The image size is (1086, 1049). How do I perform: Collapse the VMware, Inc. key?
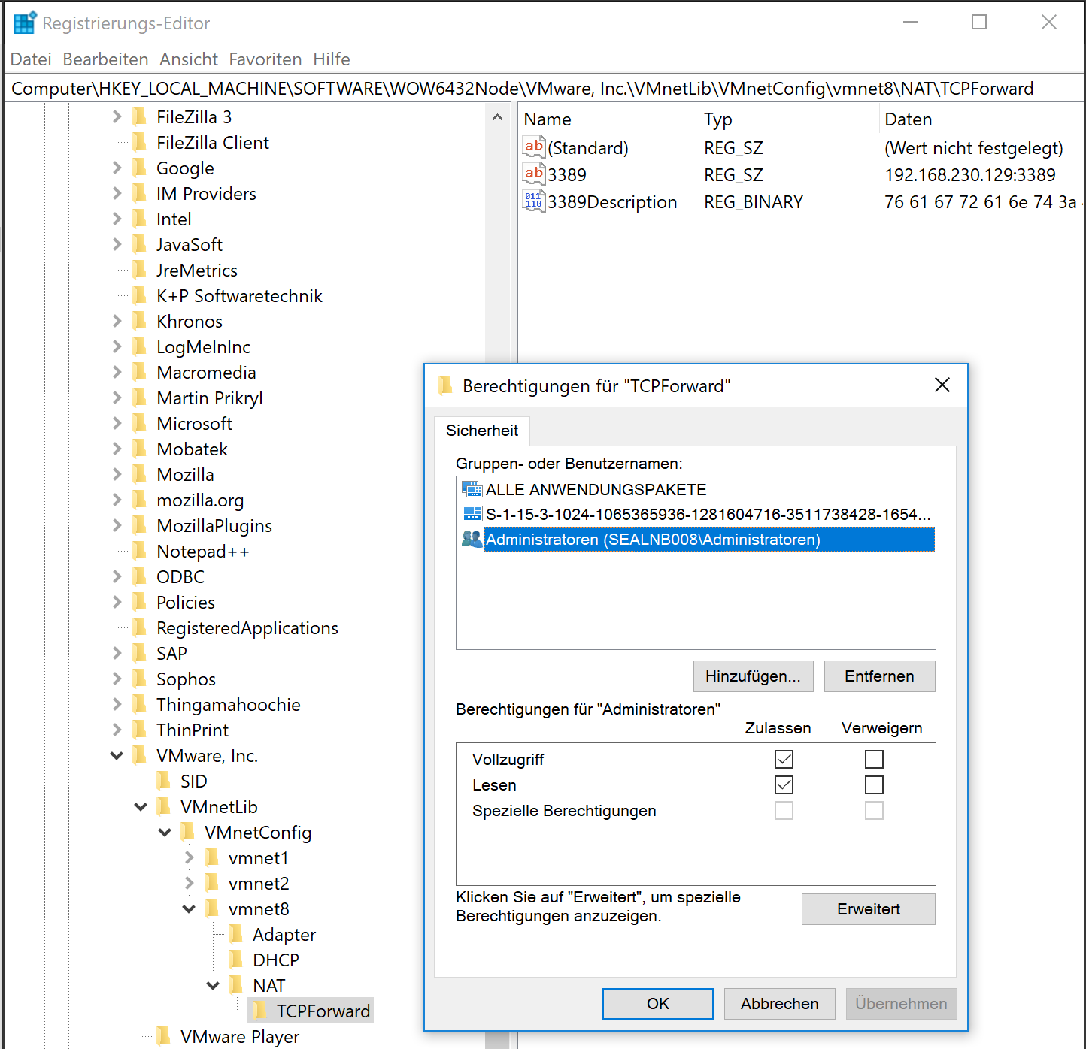117,755
